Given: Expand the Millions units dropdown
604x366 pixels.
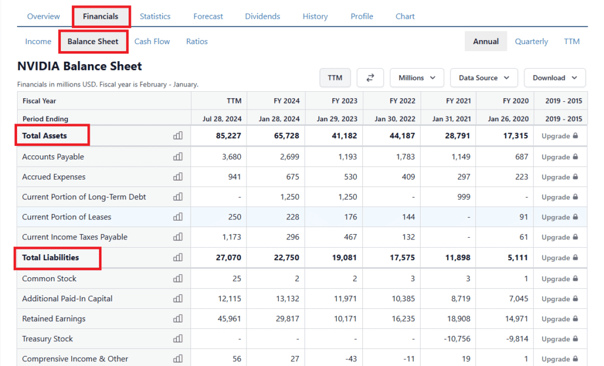Looking at the screenshot, I should coord(417,78).
